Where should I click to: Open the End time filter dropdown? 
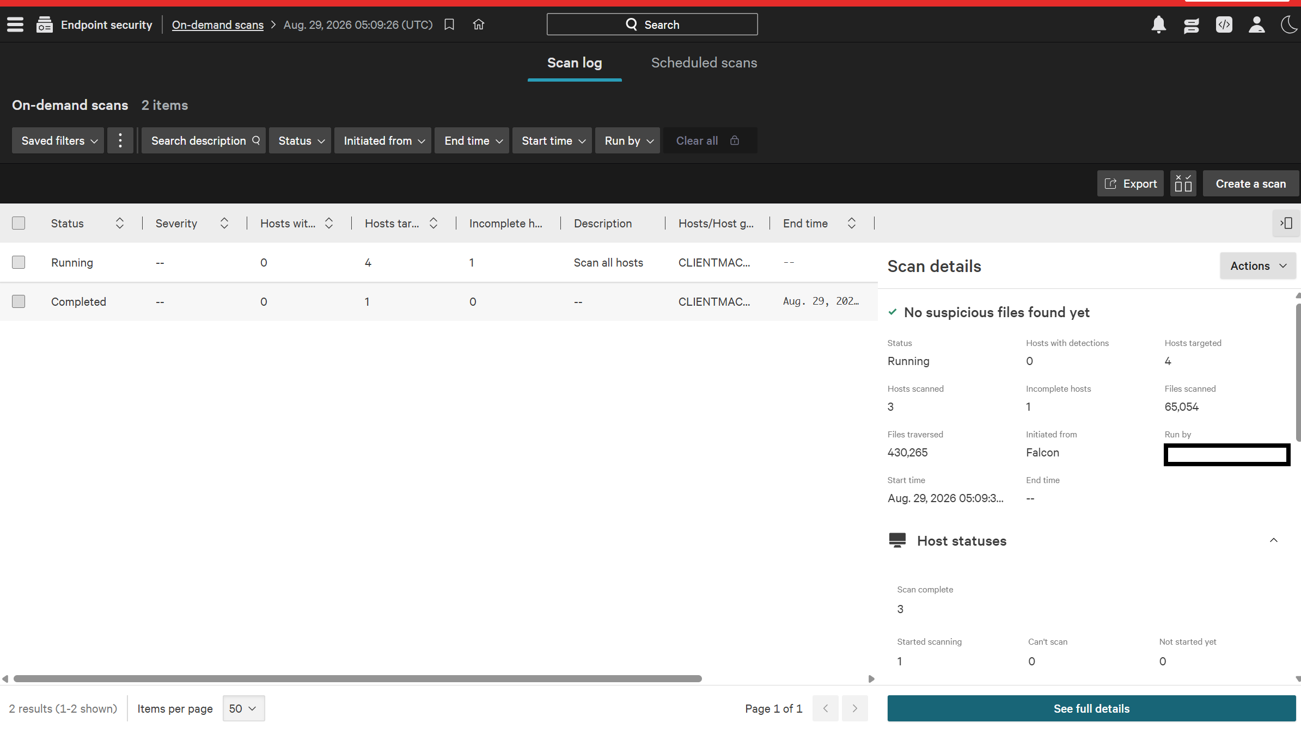coord(472,140)
